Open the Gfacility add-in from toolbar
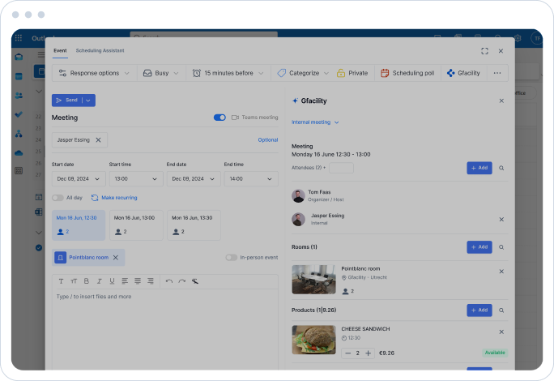The height and width of the screenshot is (381, 554). (x=463, y=73)
